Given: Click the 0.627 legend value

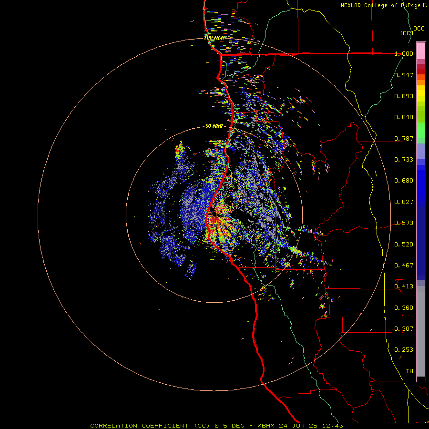Looking at the screenshot, I should [x=404, y=202].
